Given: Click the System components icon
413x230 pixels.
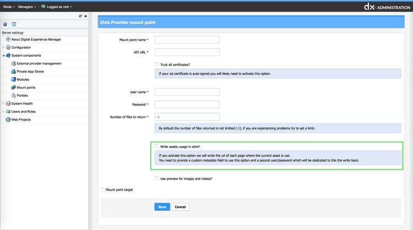Looking at the screenshot, I should [x=8, y=56].
